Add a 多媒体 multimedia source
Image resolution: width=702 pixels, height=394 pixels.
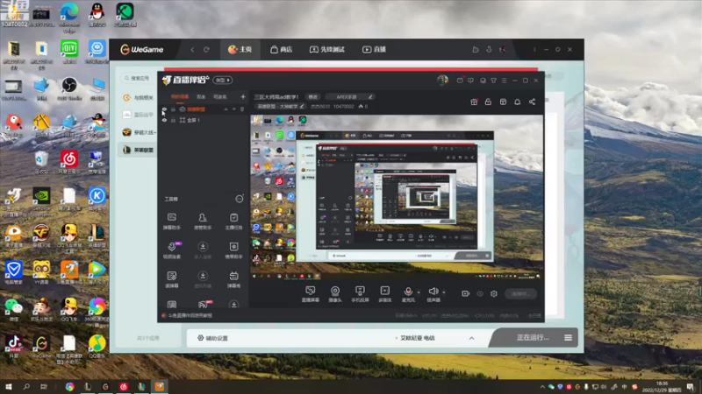385,294
